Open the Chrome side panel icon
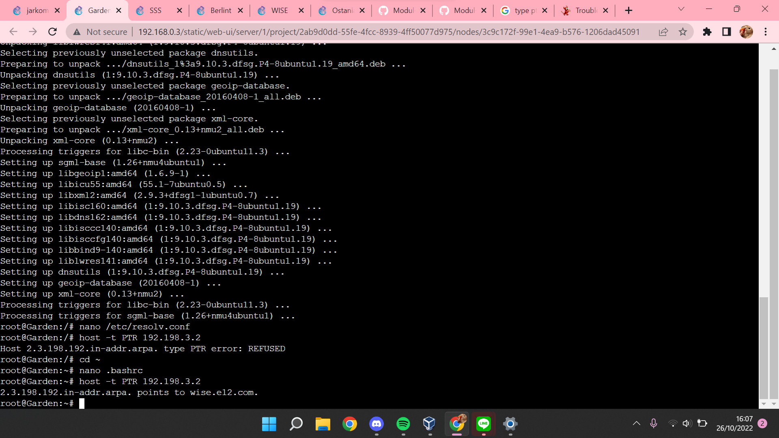779x438 pixels. click(726, 32)
